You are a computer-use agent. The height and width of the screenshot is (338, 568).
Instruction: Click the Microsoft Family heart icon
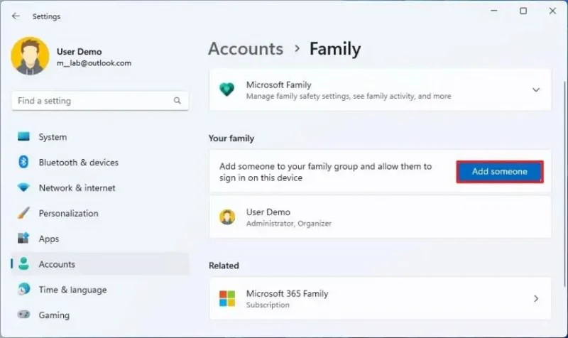coord(227,89)
